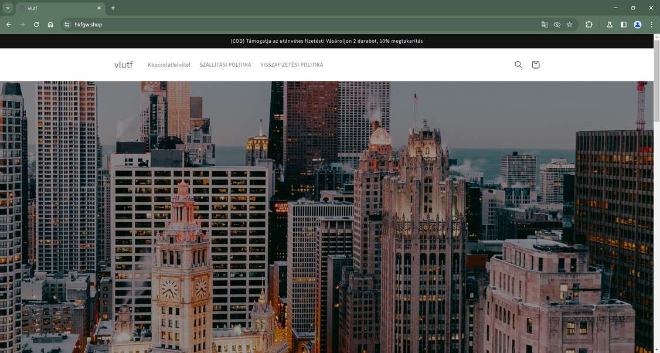Restore down the browser window
Screen dimensions: 660x353
coord(633,8)
